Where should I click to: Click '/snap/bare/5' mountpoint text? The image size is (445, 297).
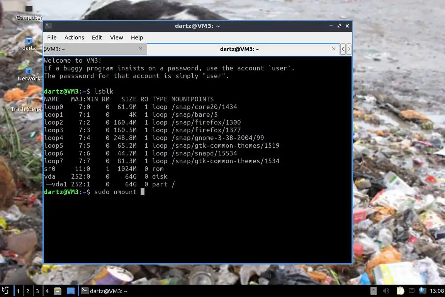tap(195, 114)
